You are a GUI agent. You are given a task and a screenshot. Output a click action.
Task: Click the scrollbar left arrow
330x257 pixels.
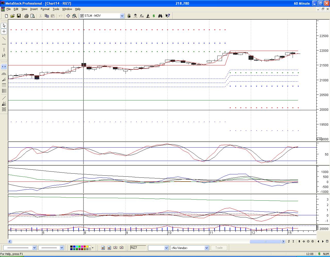pos(10,241)
